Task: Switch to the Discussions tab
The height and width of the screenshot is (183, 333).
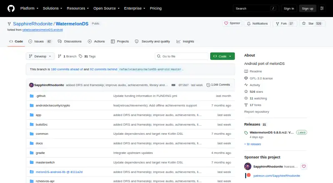Action: point(70,42)
